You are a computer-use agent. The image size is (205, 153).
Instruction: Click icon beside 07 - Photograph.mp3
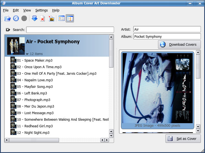click(x=13, y=99)
